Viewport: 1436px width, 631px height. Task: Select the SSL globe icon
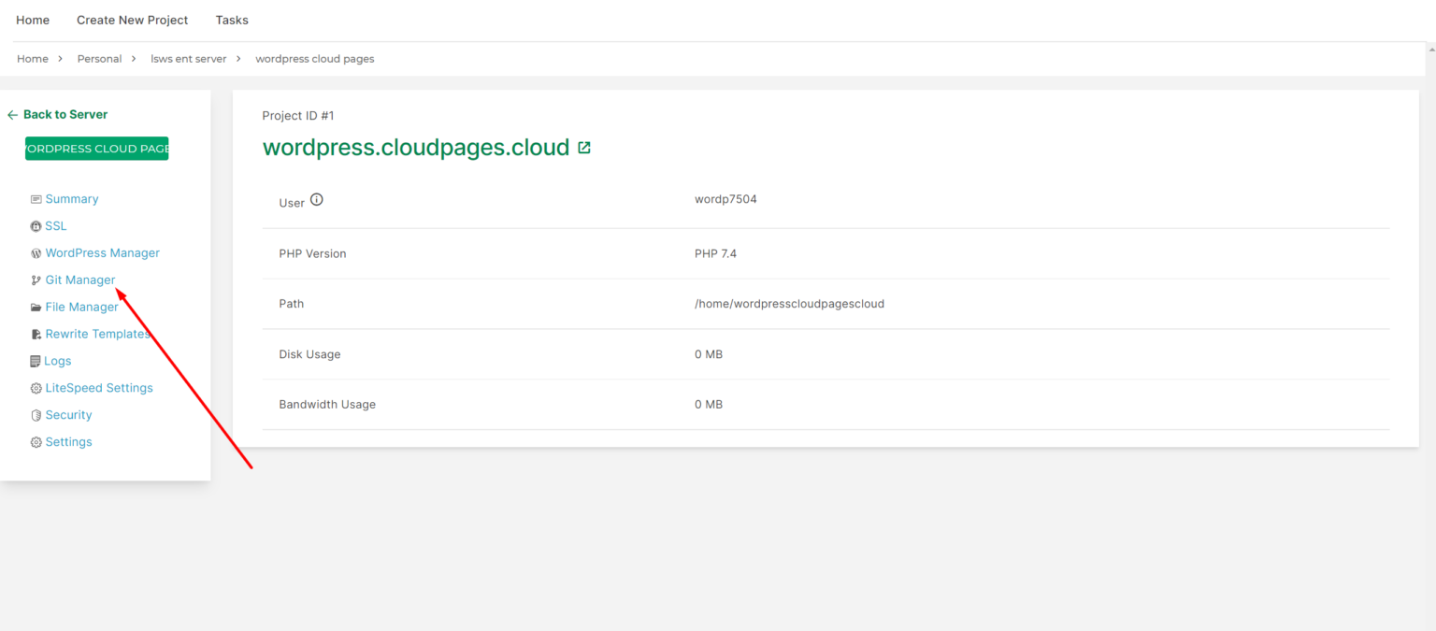pyautogui.click(x=35, y=225)
